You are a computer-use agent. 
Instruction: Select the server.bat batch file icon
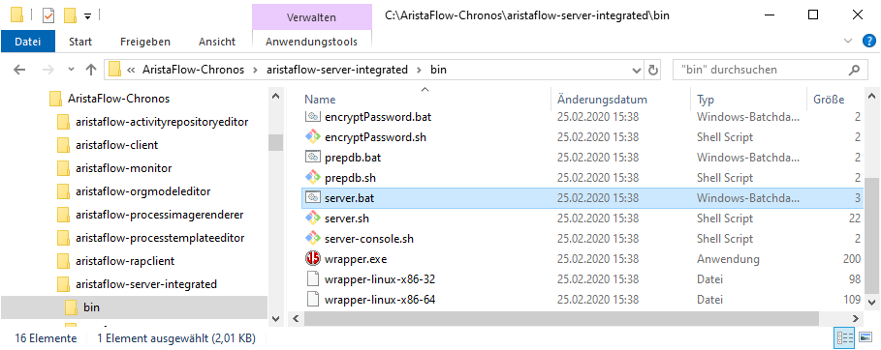[x=312, y=198]
